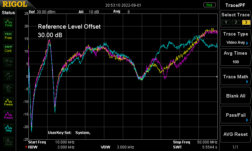Open the Pass/Fail submenu

pos(235,115)
